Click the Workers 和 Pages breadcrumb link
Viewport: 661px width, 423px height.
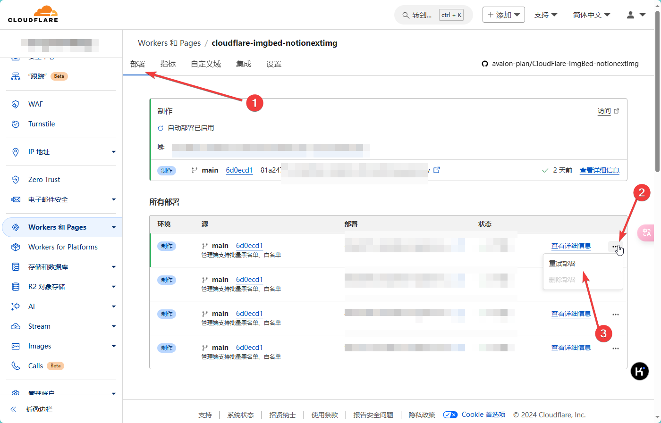coord(169,43)
